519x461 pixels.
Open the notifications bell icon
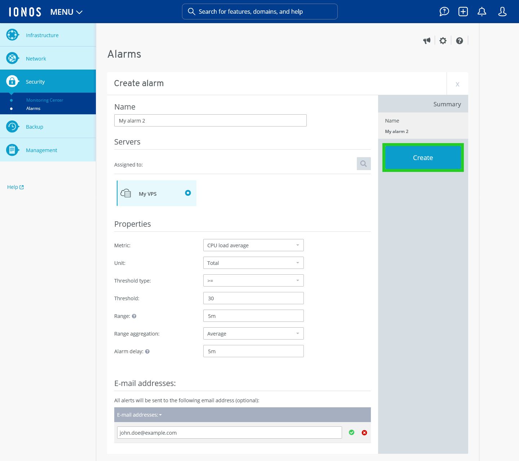tap(482, 12)
